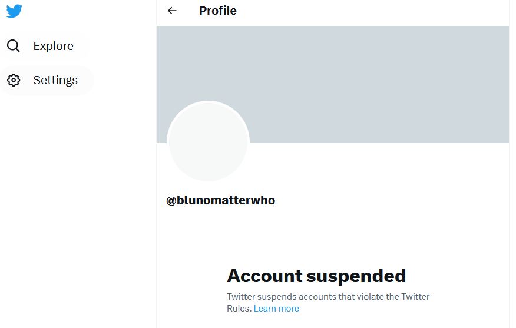
Task: Go back using the left arrow
Action: tap(172, 11)
